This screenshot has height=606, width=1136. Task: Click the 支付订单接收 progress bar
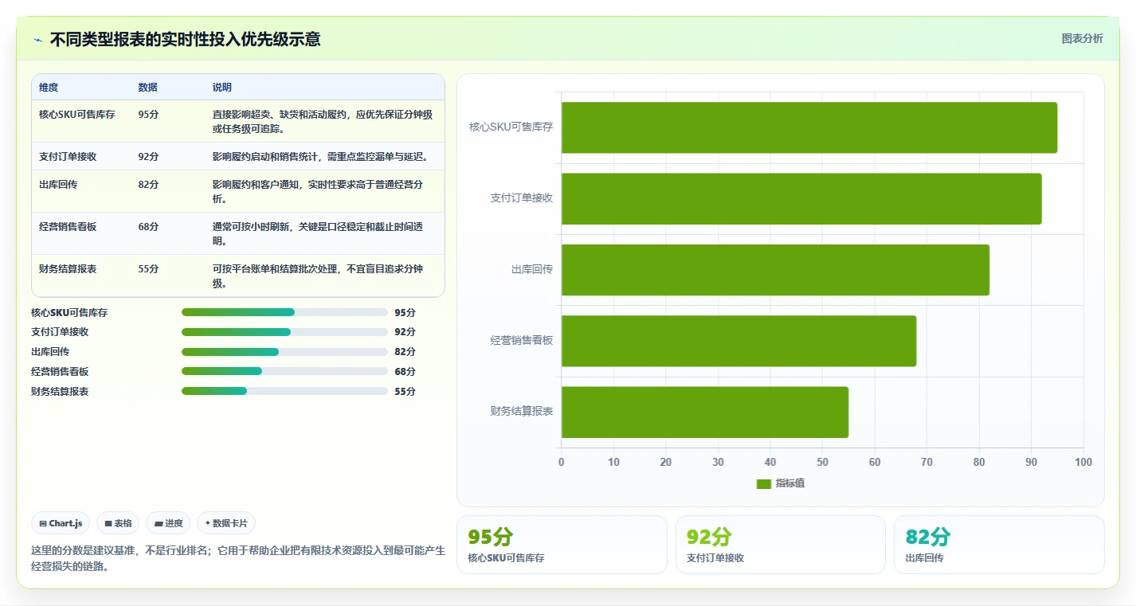[284, 332]
